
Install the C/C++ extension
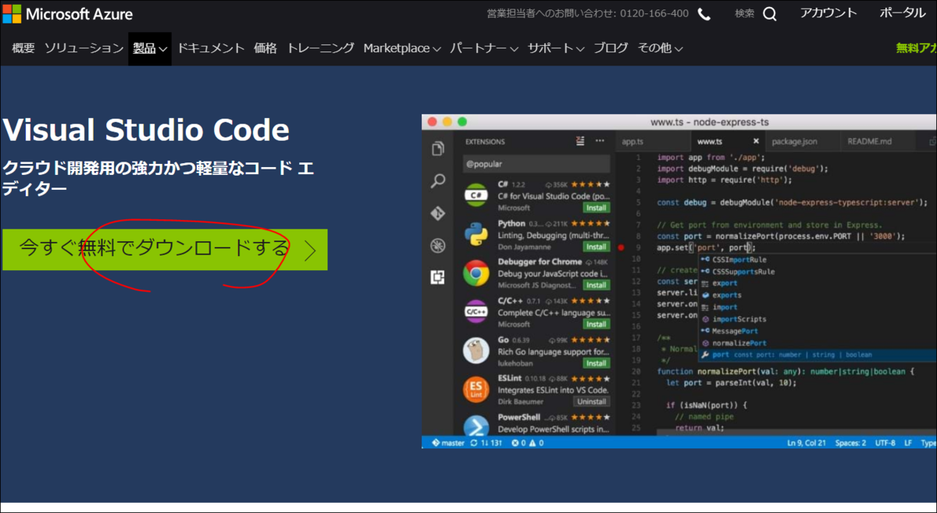click(596, 324)
